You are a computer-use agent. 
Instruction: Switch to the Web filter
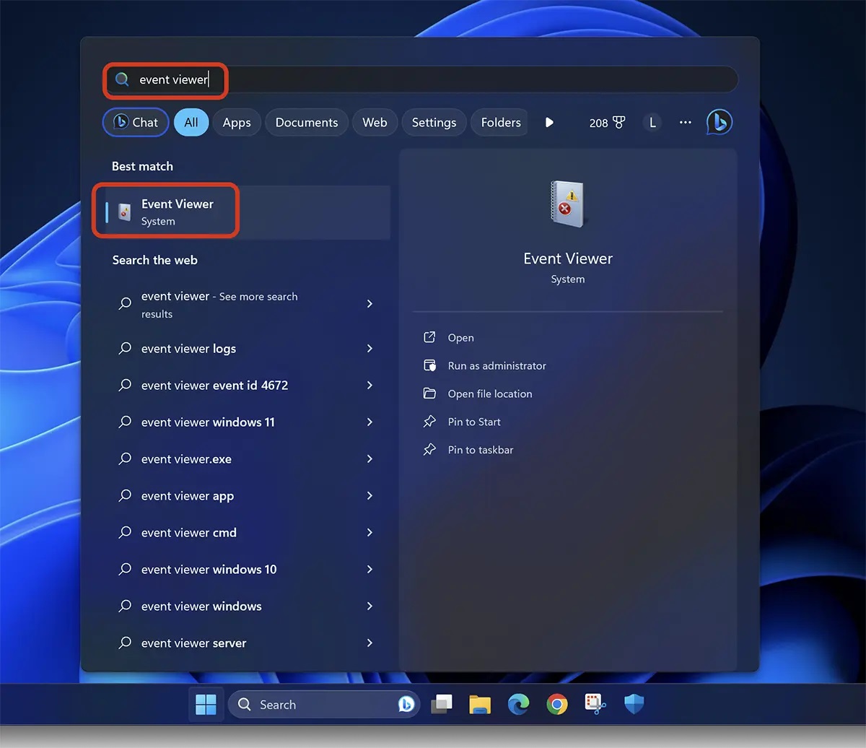(x=375, y=123)
